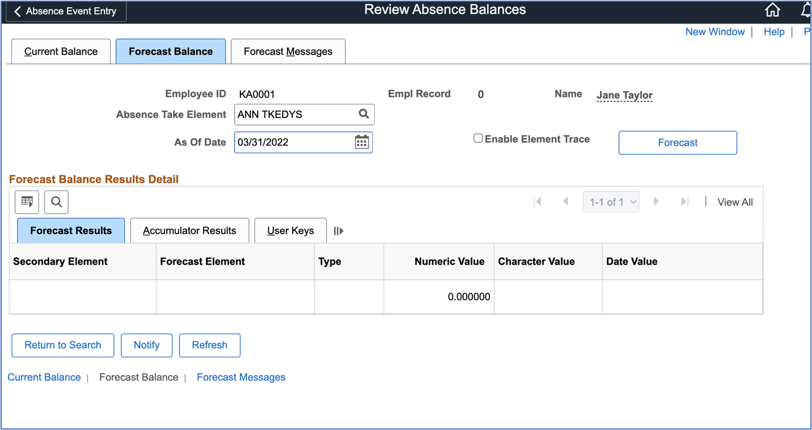Click the Refresh button

pos(209,345)
